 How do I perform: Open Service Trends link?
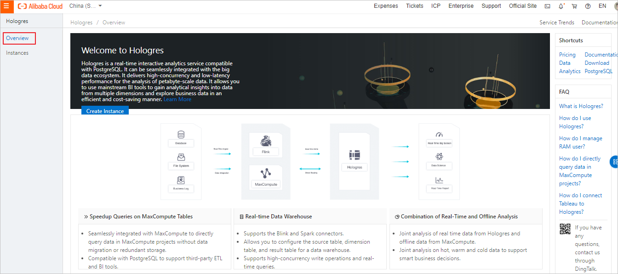(x=557, y=23)
